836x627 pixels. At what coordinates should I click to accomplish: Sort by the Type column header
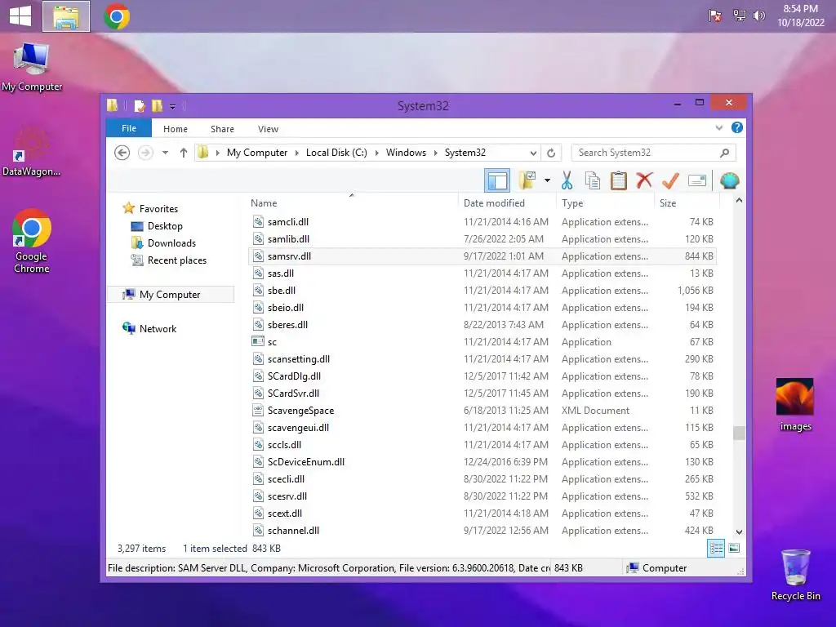(572, 203)
